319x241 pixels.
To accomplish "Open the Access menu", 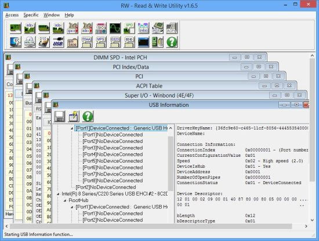I will [12, 15].
